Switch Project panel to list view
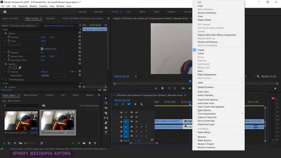281x158 pixels. [10, 143]
